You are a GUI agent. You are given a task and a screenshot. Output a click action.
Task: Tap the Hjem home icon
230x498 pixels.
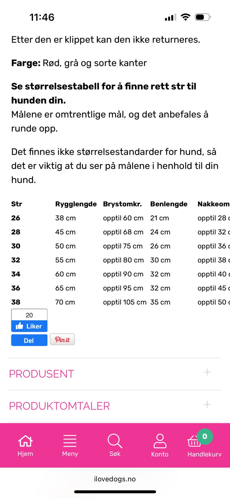pos(25,441)
